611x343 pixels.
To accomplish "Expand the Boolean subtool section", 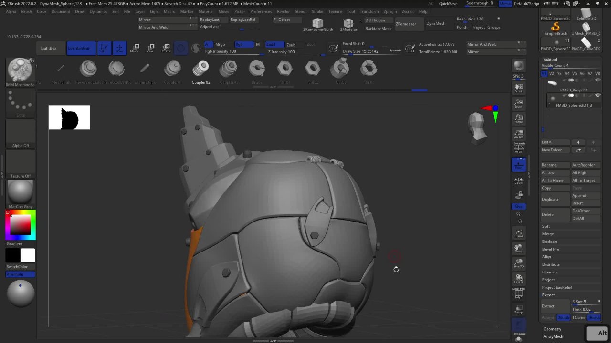I will 549,242.
